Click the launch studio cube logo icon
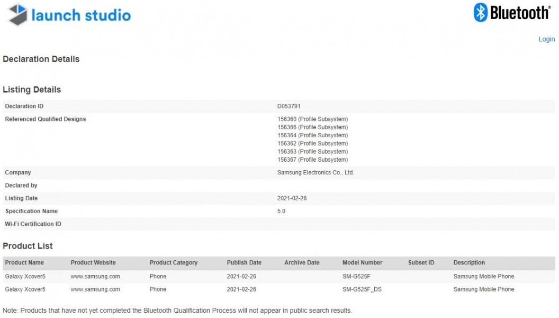The image size is (559, 318). point(17,14)
